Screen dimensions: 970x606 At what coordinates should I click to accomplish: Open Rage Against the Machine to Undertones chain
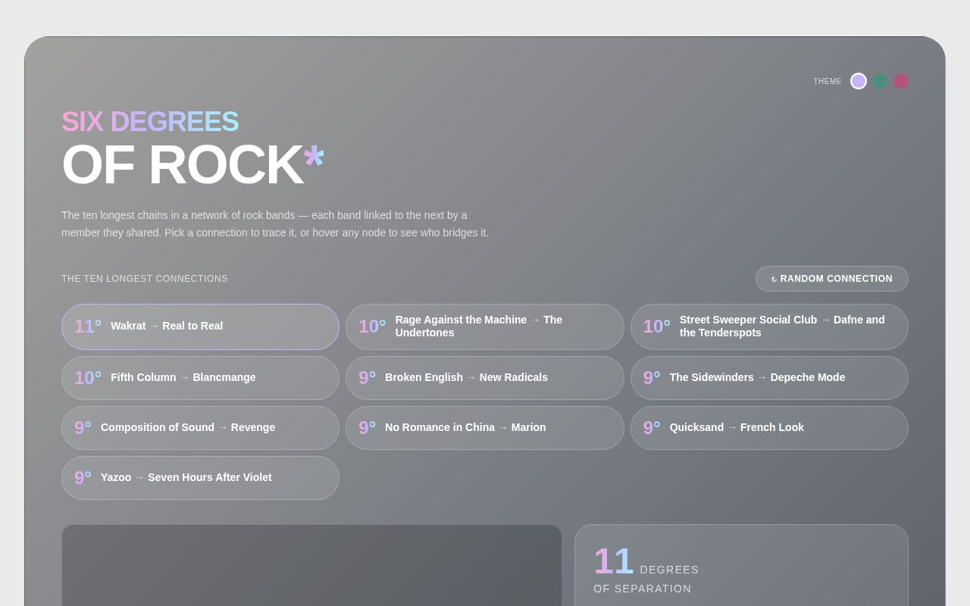coord(485,326)
